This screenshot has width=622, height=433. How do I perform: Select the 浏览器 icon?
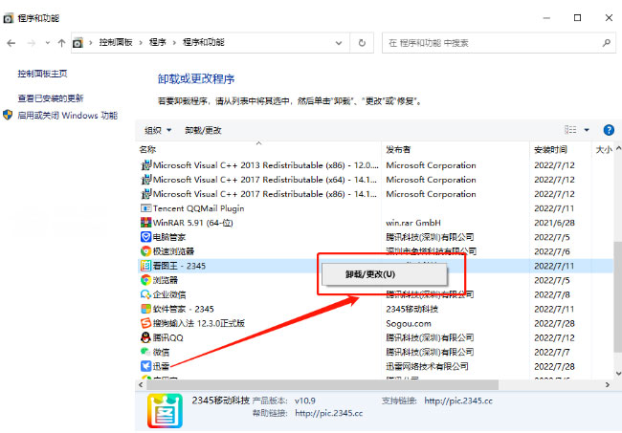point(146,280)
